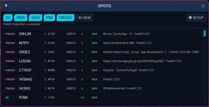Image resolution: width=209 pixels, height=107 pixels.
Task: Select callsign CT7ASY spot
Action: pyautogui.click(x=25, y=70)
